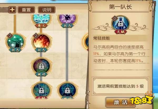This screenshot has height=109, width=158.
Task: Select the red flame 状态 skill icon
Action: 41,42
